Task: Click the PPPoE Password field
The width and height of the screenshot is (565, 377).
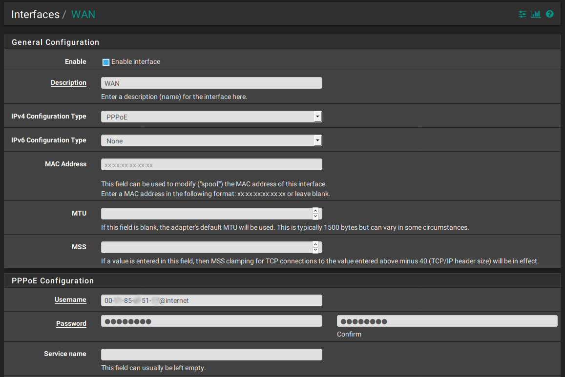Action: point(211,321)
